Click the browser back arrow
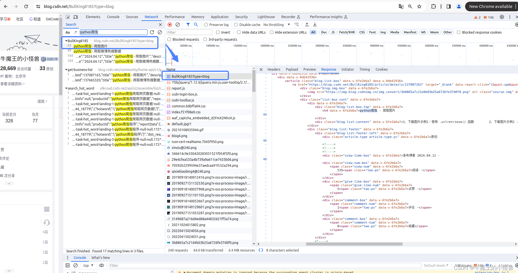The height and width of the screenshot is (273, 518). [6, 6]
